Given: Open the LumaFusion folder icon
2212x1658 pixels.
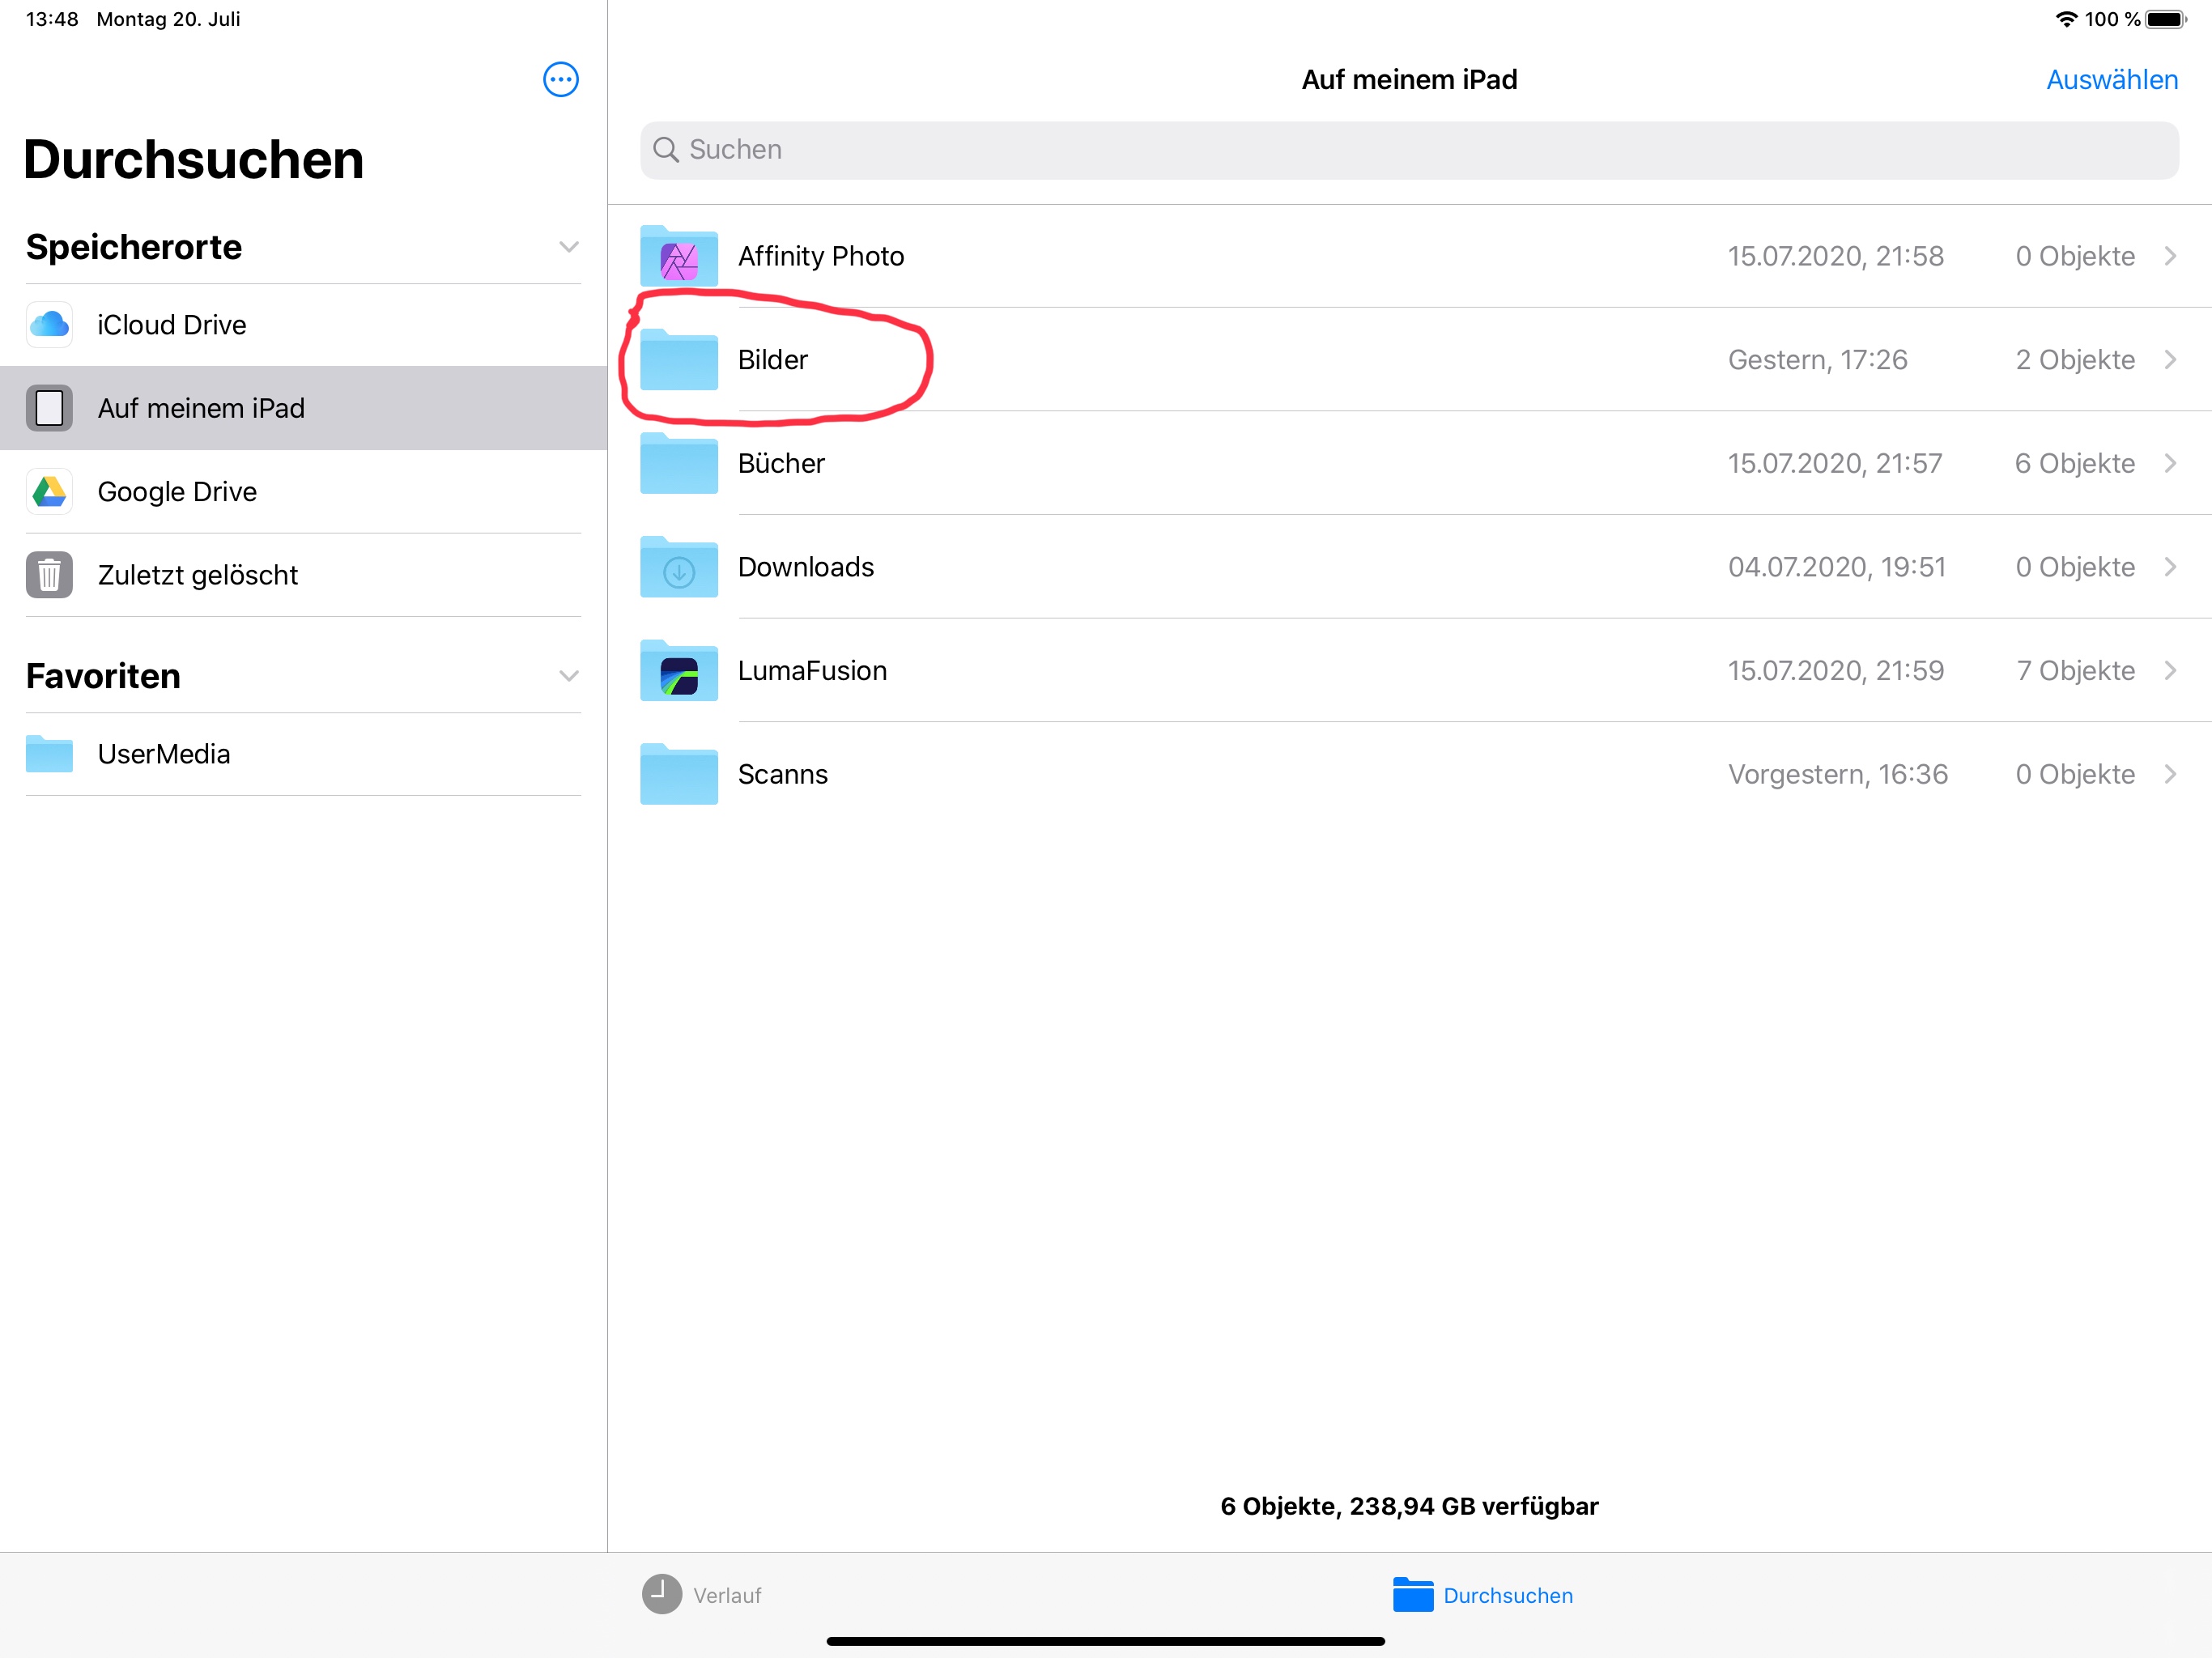Looking at the screenshot, I should click(678, 672).
